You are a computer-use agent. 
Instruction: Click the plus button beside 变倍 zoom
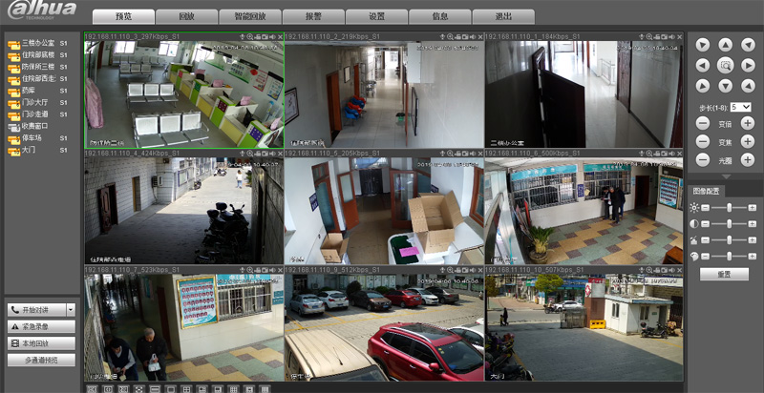(x=748, y=124)
